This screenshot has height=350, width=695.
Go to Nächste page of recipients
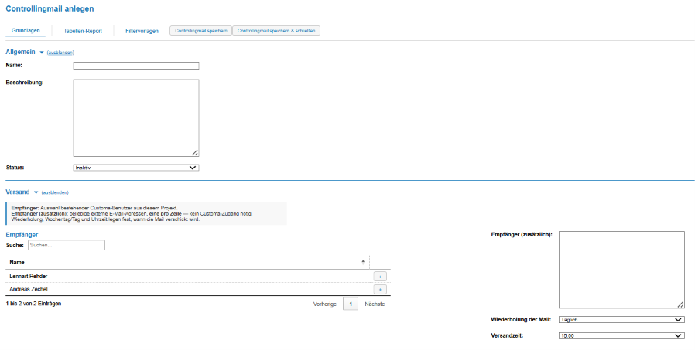tap(375, 304)
